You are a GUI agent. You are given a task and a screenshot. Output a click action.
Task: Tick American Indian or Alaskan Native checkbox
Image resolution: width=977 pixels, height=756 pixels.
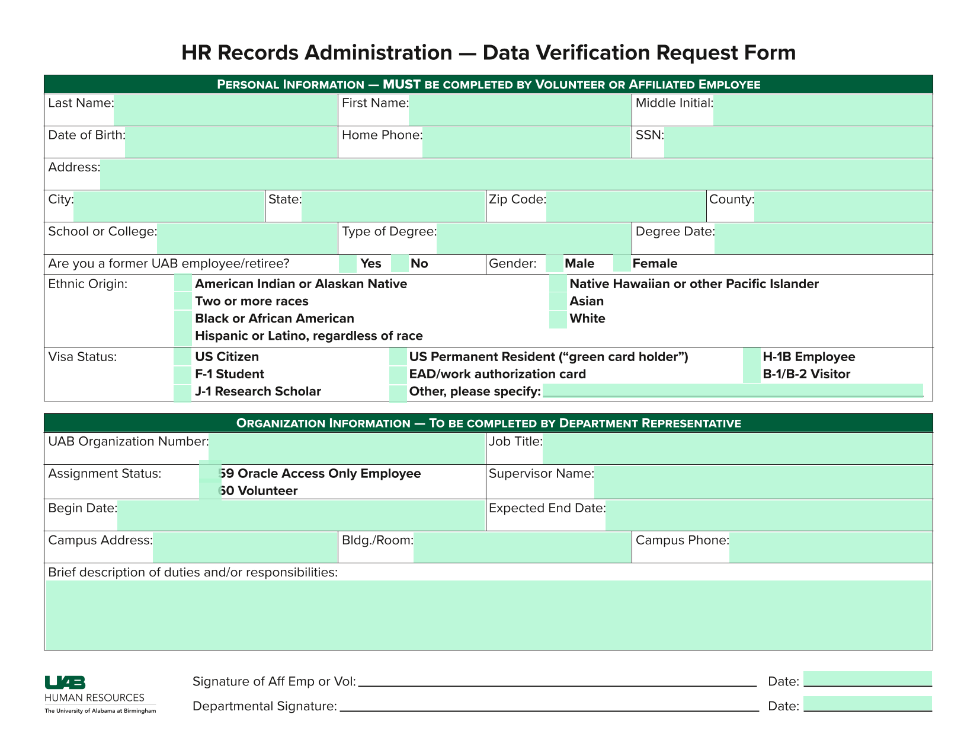point(183,283)
